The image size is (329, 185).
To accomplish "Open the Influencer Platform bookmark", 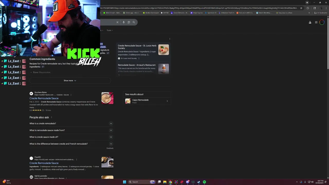I will [226, 13].
